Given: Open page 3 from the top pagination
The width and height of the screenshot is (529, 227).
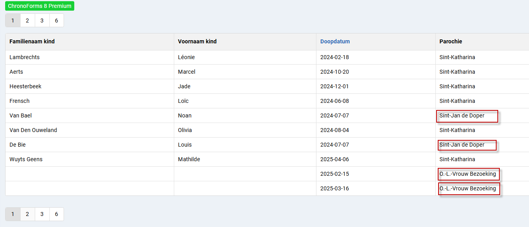Looking at the screenshot, I should coord(42,20).
